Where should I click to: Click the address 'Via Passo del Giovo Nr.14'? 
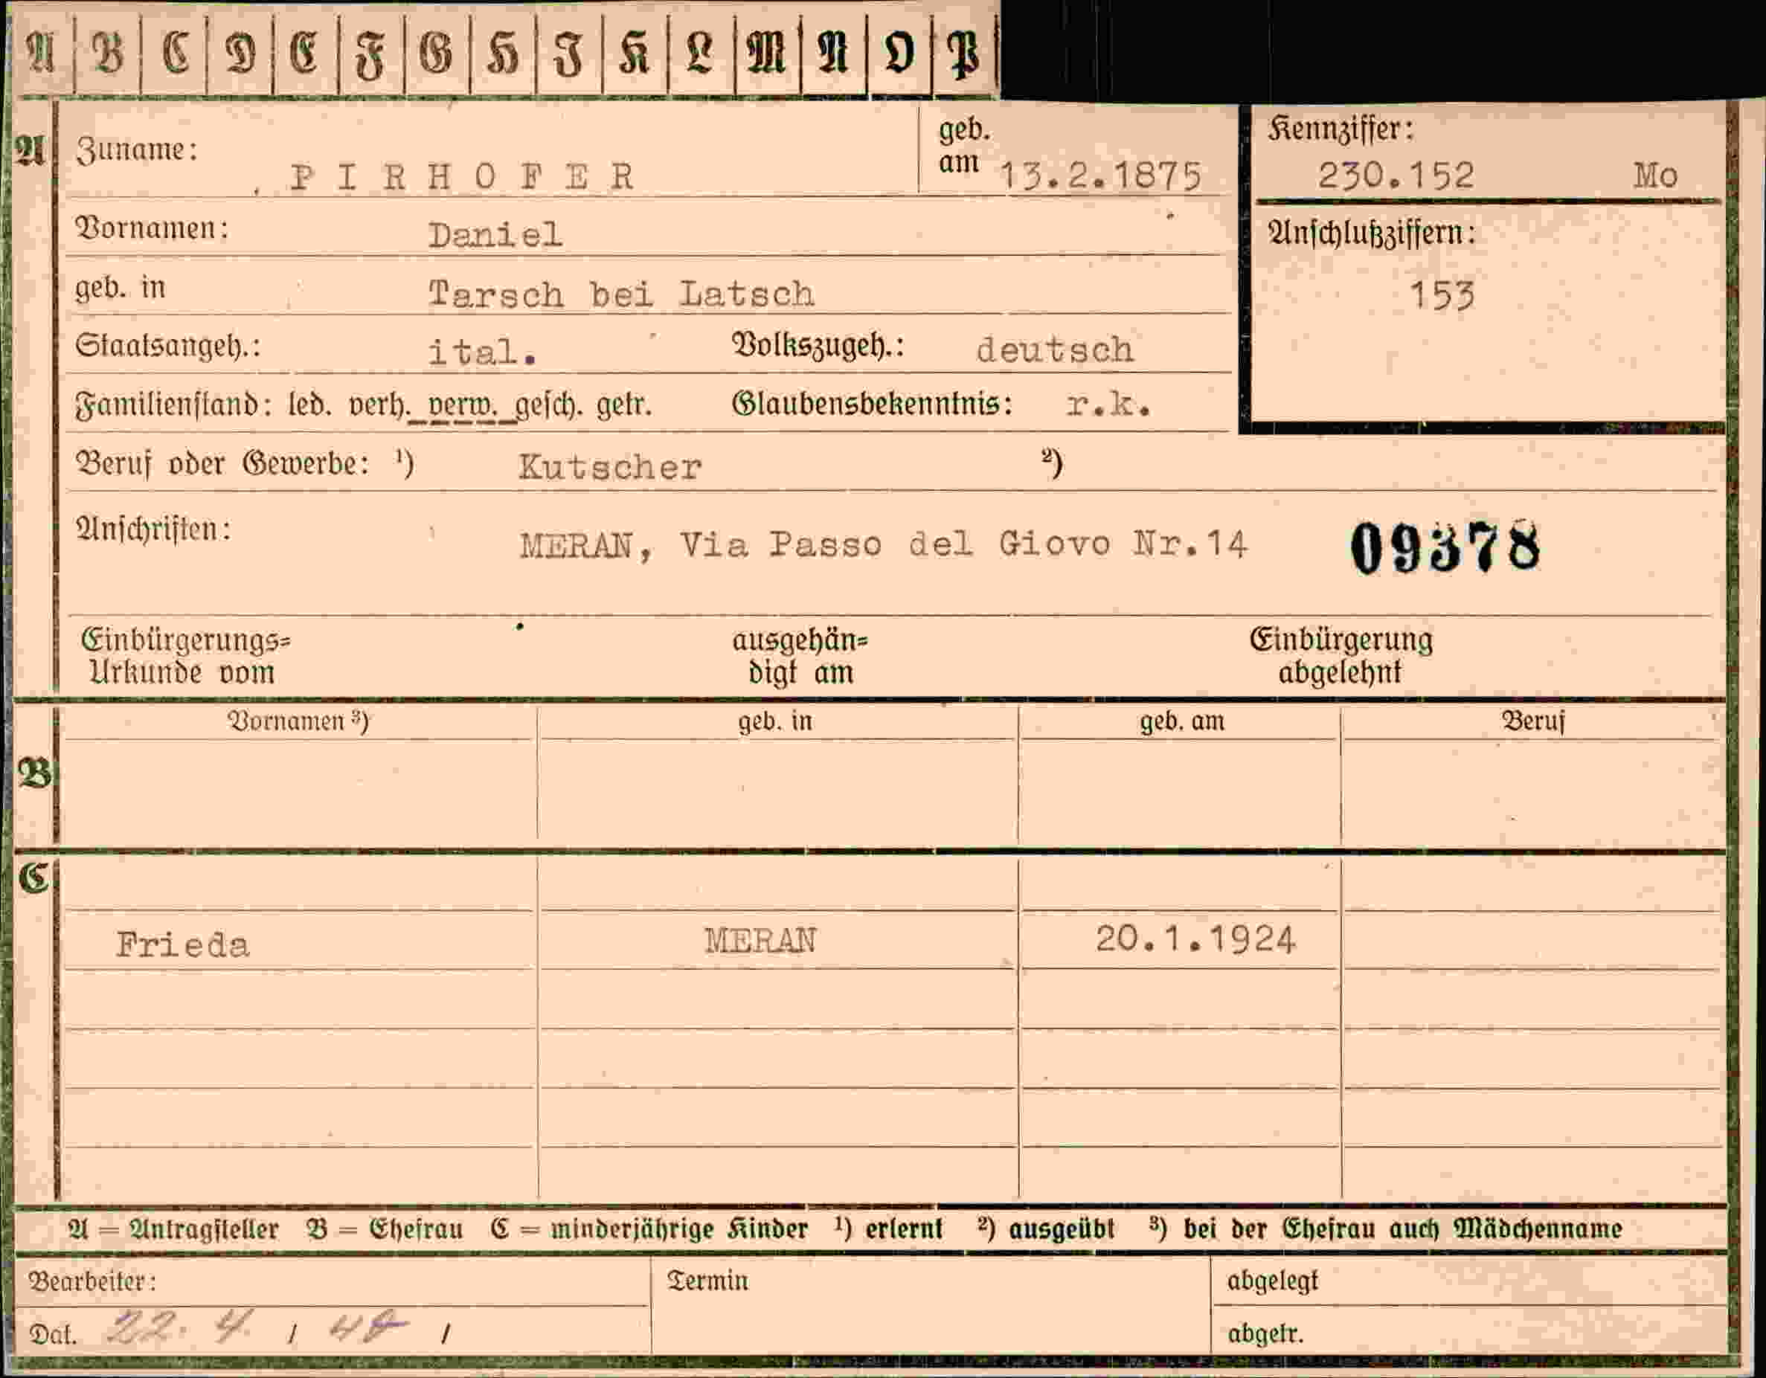[x=964, y=545]
